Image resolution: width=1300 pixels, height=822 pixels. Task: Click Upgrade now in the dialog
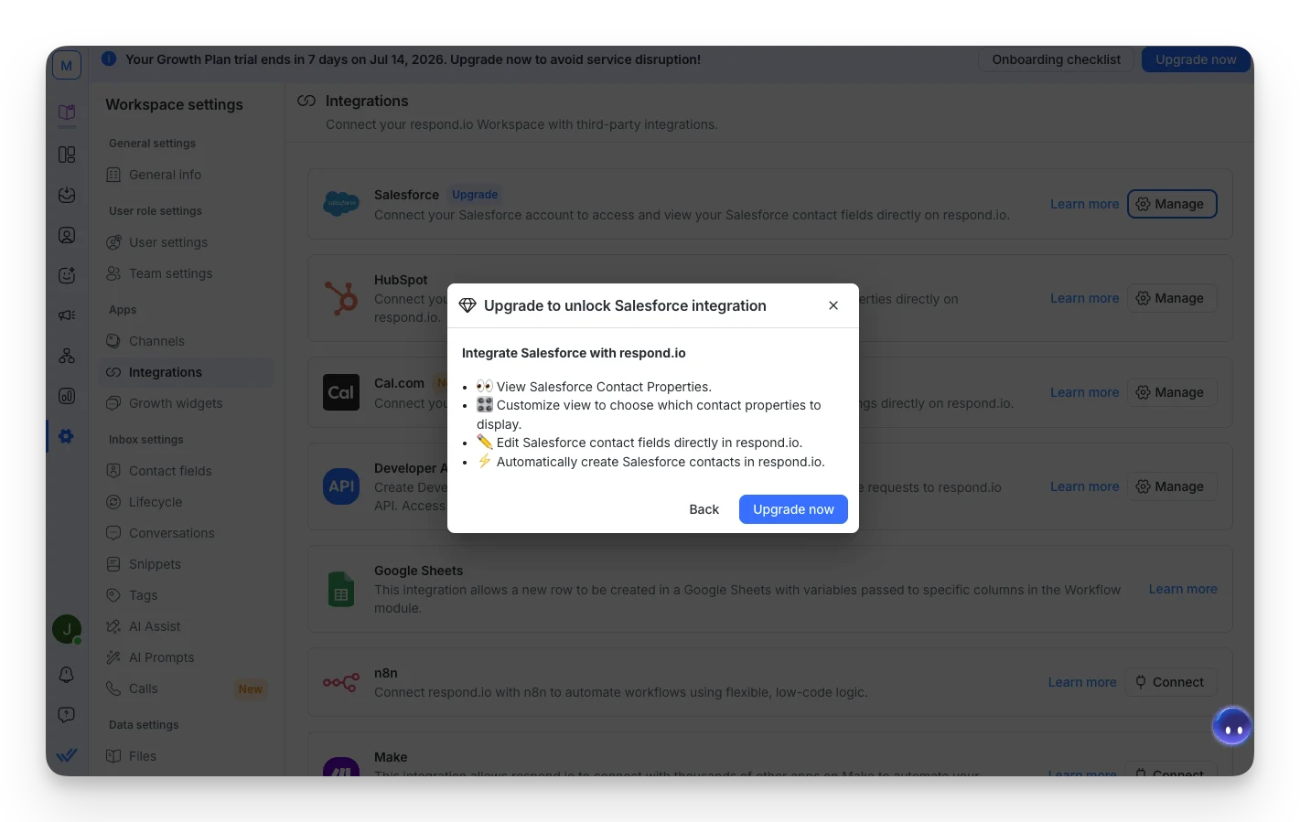click(793, 509)
